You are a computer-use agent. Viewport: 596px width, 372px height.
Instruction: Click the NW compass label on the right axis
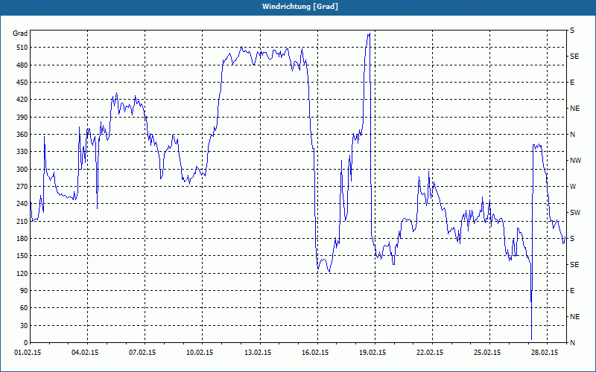(576, 161)
